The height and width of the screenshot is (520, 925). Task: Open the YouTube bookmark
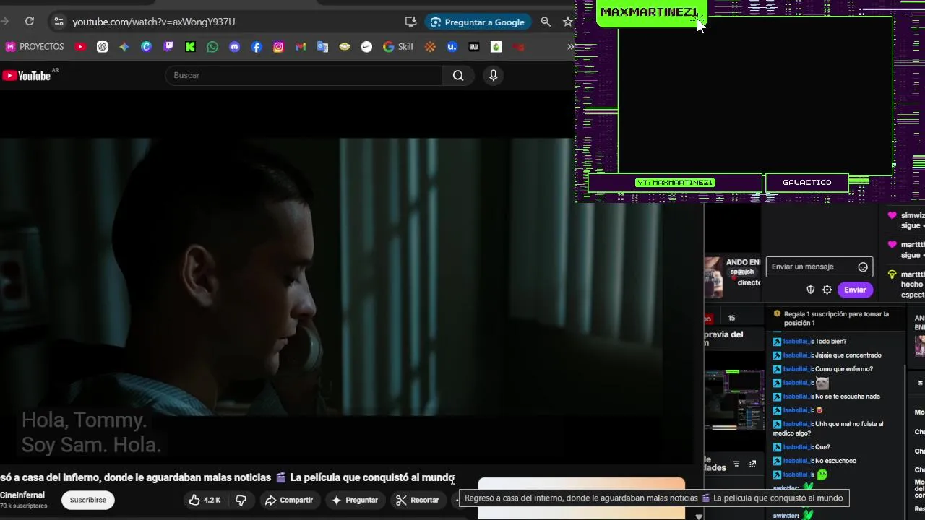(x=80, y=47)
